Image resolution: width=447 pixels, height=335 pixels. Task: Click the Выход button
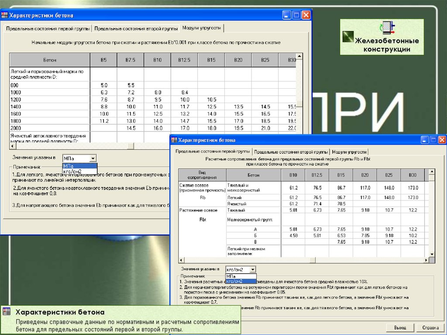pos(400,328)
